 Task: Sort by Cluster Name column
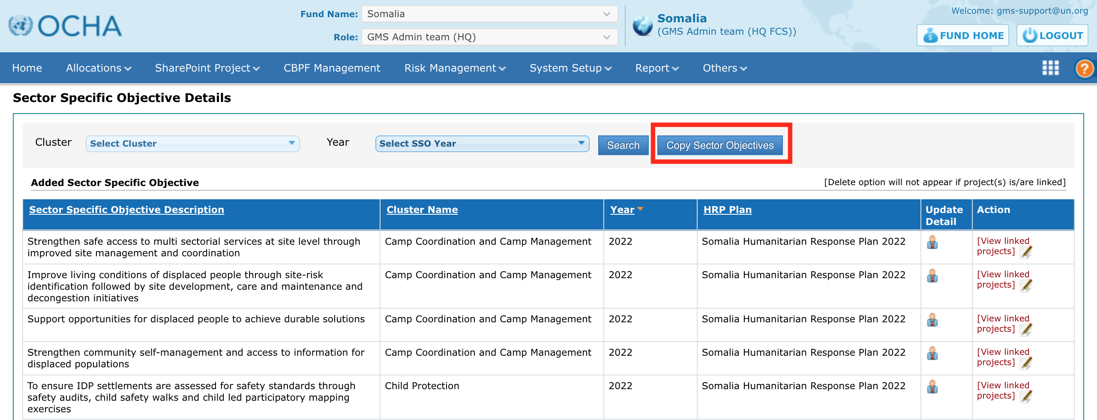coord(422,210)
